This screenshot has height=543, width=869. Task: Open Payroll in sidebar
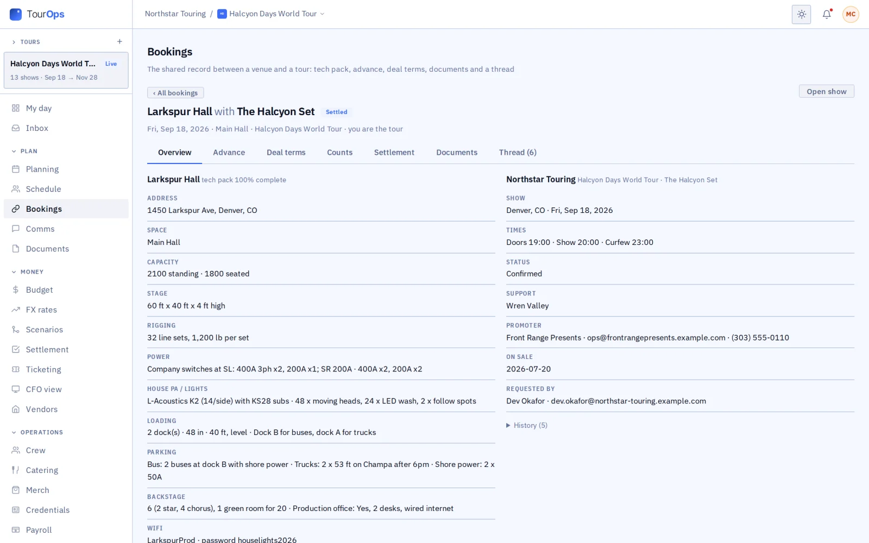[66, 531]
